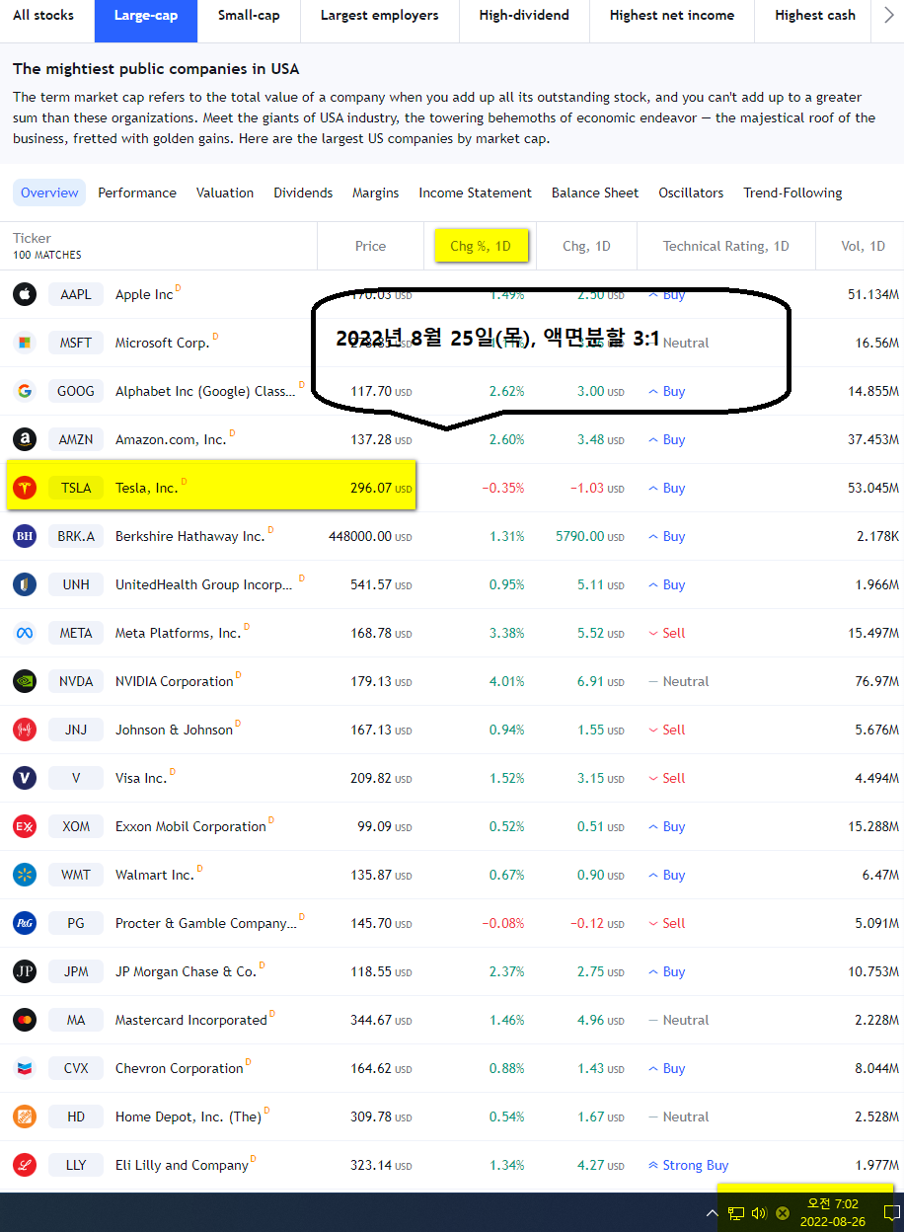The height and width of the screenshot is (1232, 904).
Task: Open the taskbar clock showing 2022-08-26
Action: click(x=832, y=1212)
